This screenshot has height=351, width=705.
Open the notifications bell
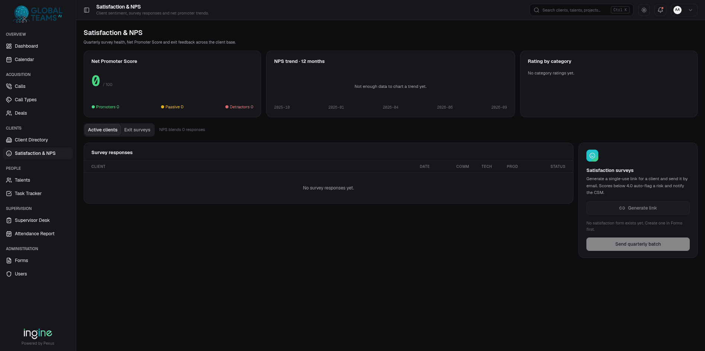click(x=660, y=10)
